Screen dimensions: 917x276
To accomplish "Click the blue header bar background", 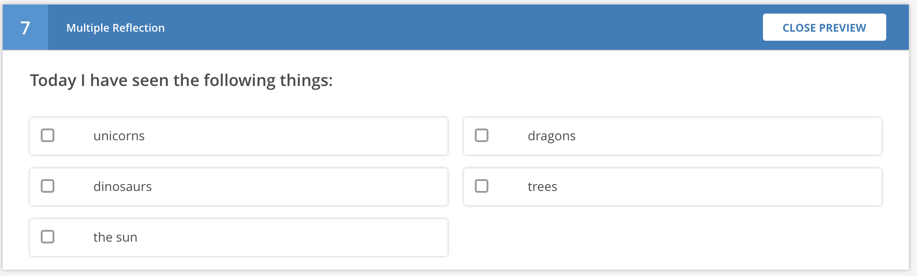I will coord(453,28).
